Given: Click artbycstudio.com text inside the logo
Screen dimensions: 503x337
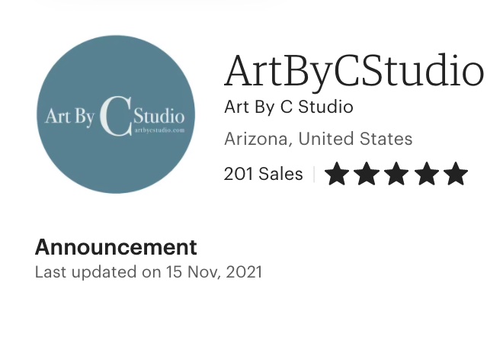Looking at the screenshot, I should click(x=159, y=130).
